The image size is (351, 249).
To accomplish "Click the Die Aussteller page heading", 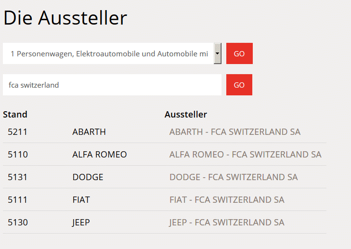I will (65, 18).
